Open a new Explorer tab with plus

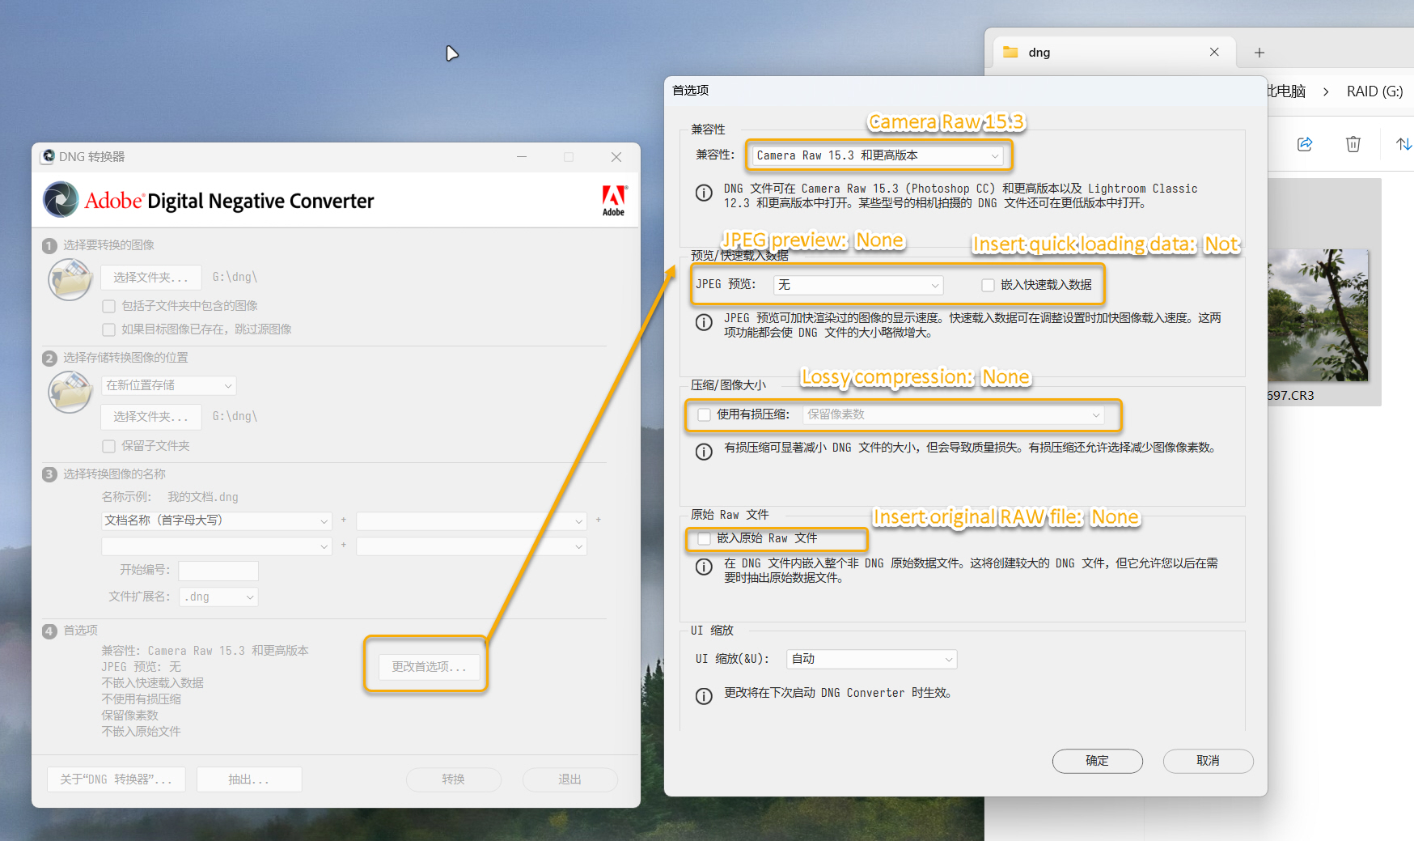[1259, 53]
